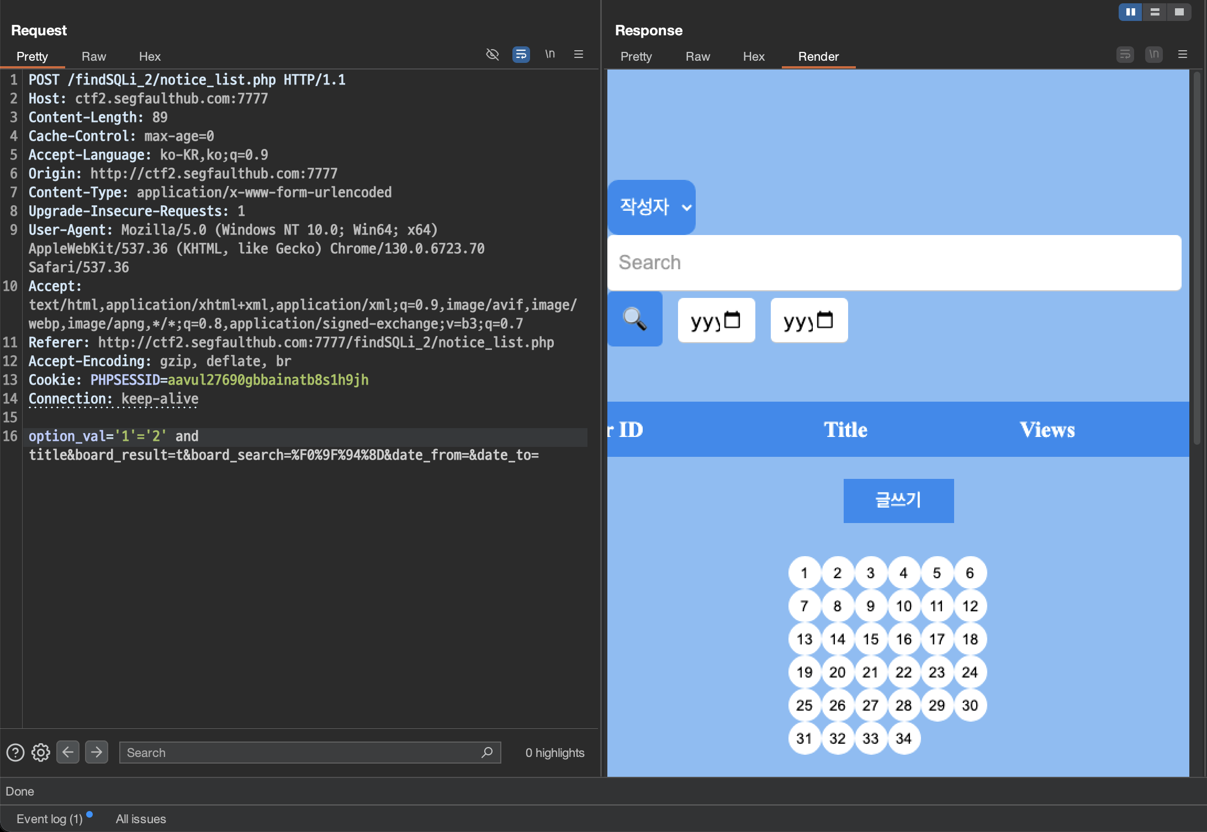Open the first date picker field
This screenshot has width=1207, height=832.
pyautogui.click(x=716, y=320)
